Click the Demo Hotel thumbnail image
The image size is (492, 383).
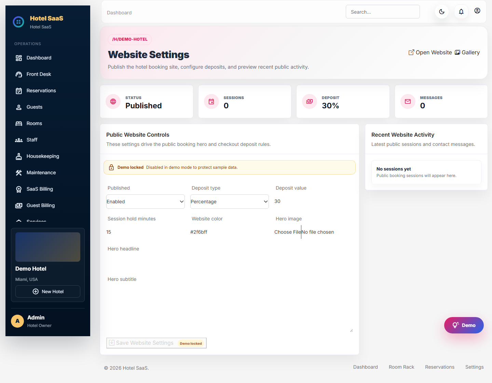click(48, 247)
